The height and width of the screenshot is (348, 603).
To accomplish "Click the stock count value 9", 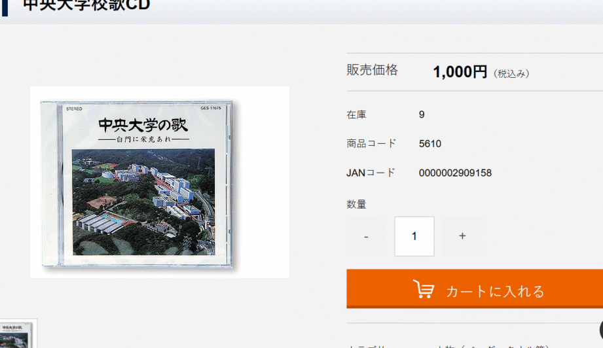I will [x=422, y=114].
